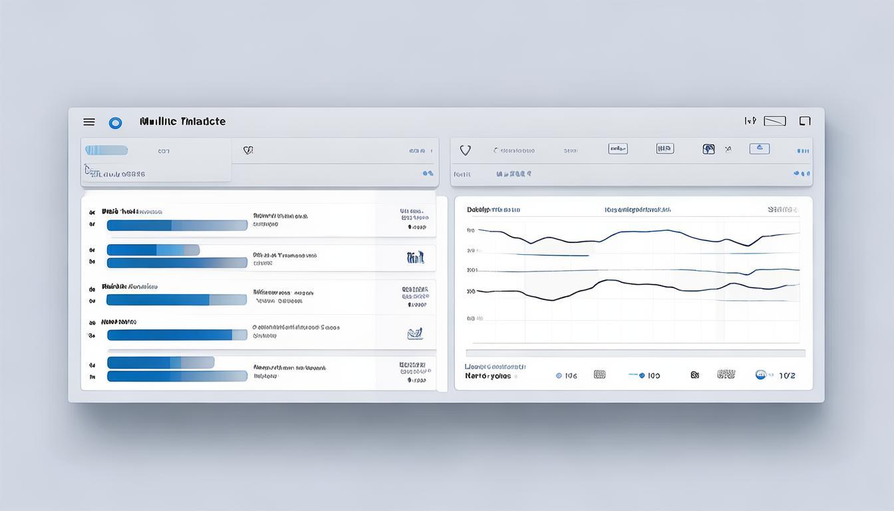894x511 pixels.
Task: Click the bold blue text in second bar row
Action: pyautogui.click(x=415, y=257)
